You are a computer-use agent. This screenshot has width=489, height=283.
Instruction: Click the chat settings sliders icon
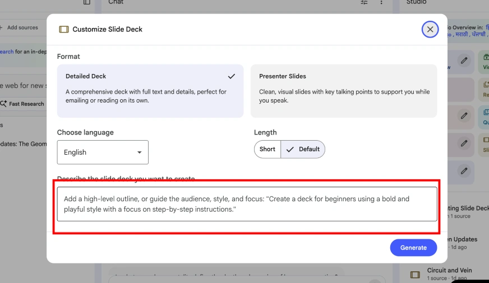[365, 3]
